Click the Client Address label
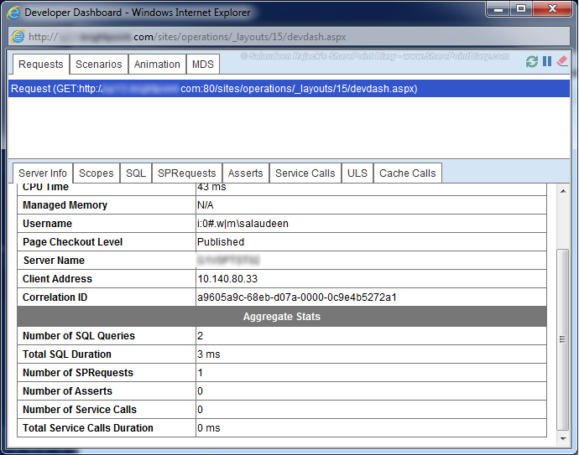579x455 pixels. tap(57, 279)
